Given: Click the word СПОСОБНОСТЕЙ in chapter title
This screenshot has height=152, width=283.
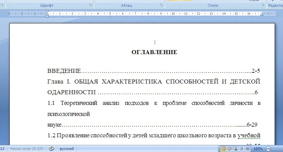Looking at the screenshot, I should click(x=192, y=82).
